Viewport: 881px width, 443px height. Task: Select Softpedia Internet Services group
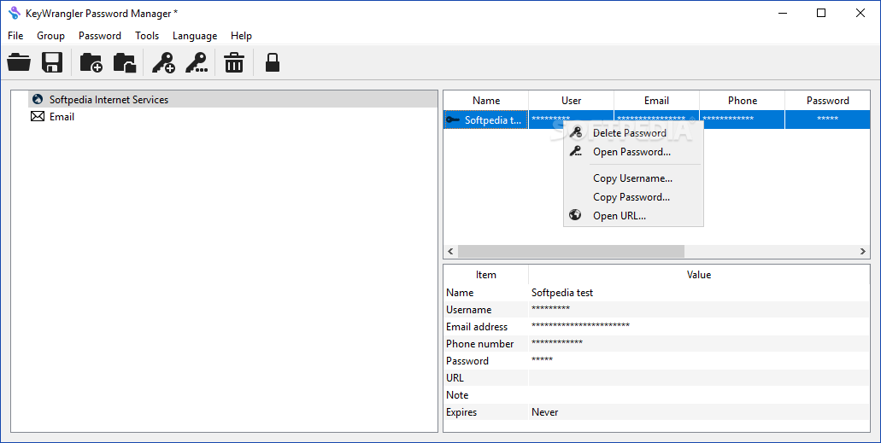point(232,99)
